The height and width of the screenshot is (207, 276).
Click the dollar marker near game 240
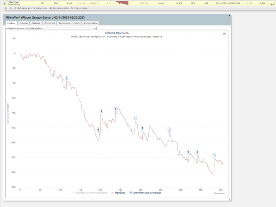115,109
